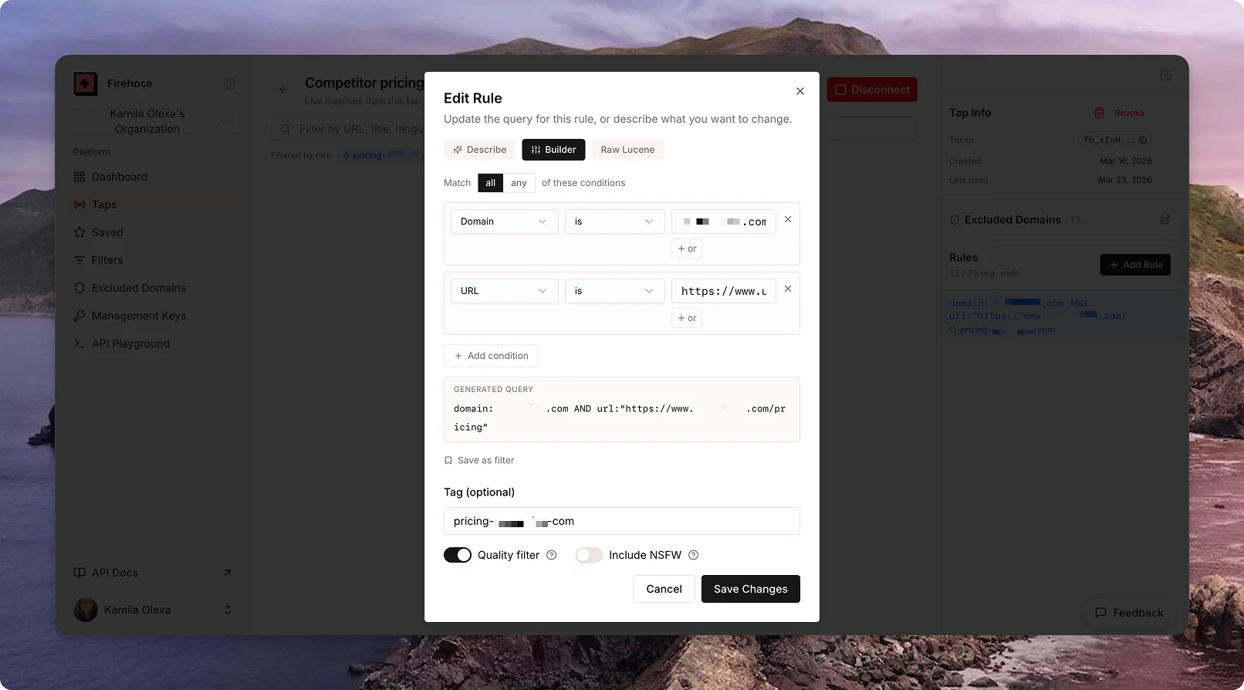Screen dimensions: 1244x690
Task: Click Add condition button
Action: pos(491,356)
